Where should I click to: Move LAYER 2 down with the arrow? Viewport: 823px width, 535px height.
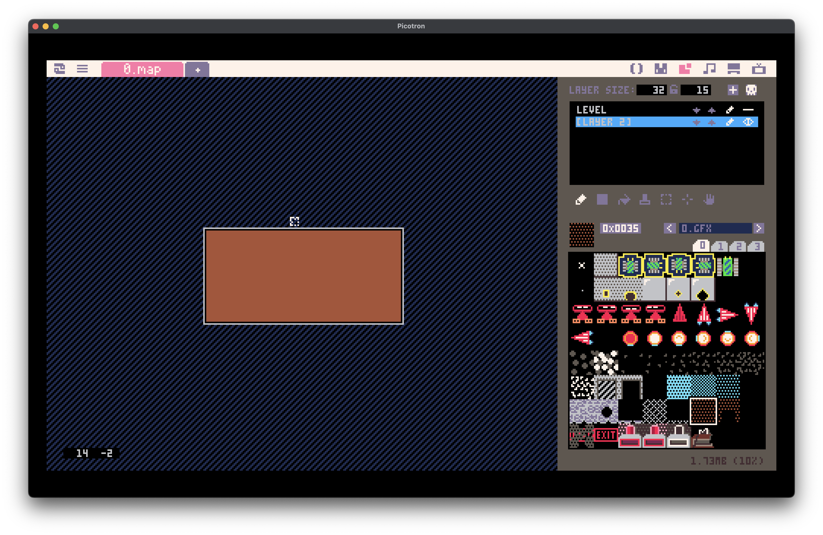pyautogui.click(x=697, y=122)
